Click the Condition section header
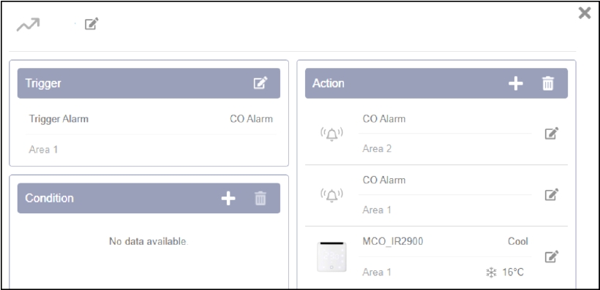The width and height of the screenshot is (600, 290). (x=149, y=198)
